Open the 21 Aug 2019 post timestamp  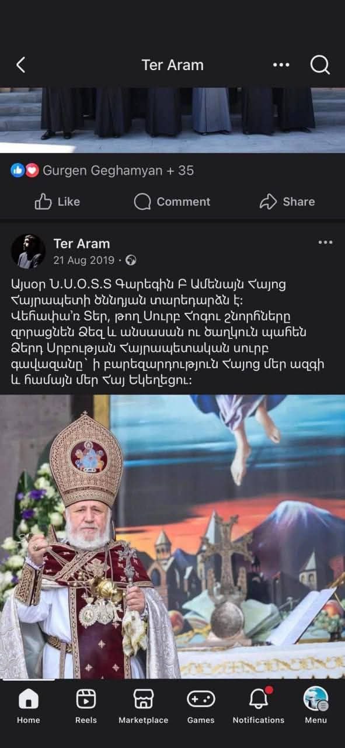pos(84,260)
